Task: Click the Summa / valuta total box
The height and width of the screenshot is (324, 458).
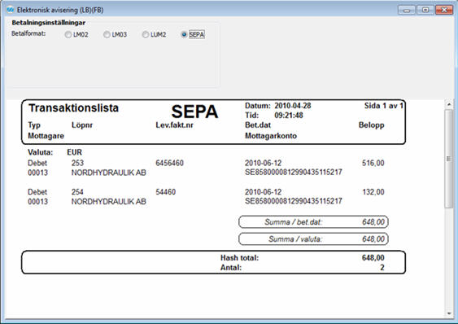Action: [313, 239]
